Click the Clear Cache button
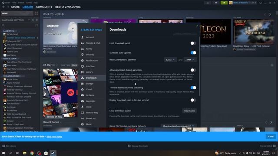Screen dimensions: 278x156 click(189, 111)
